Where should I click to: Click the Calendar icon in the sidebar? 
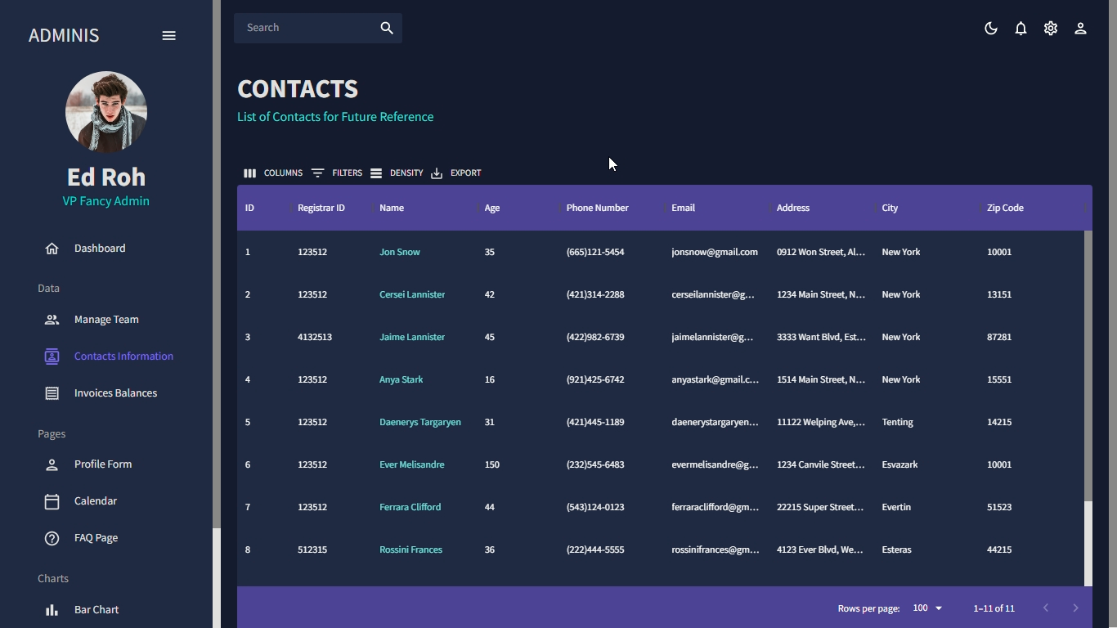pyautogui.click(x=52, y=501)
